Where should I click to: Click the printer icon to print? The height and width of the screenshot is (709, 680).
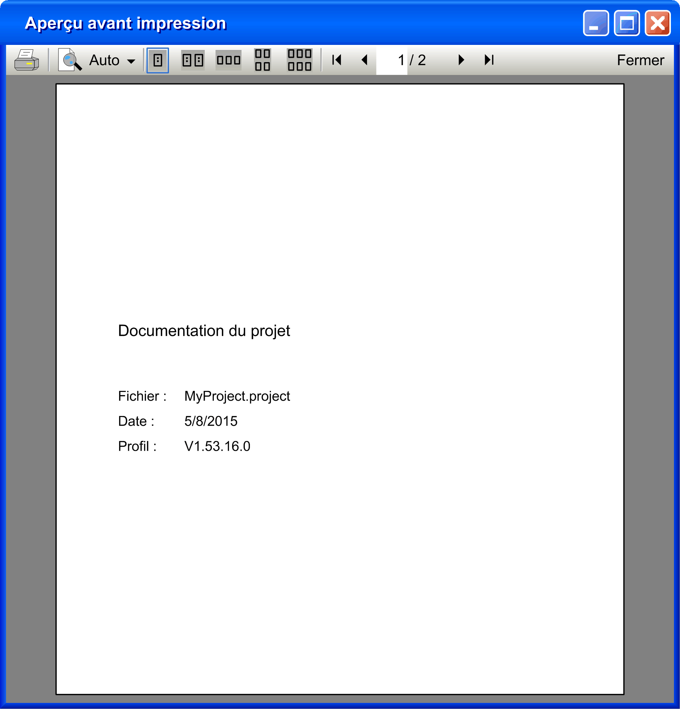pyautogui.click(x=27, y=60)
